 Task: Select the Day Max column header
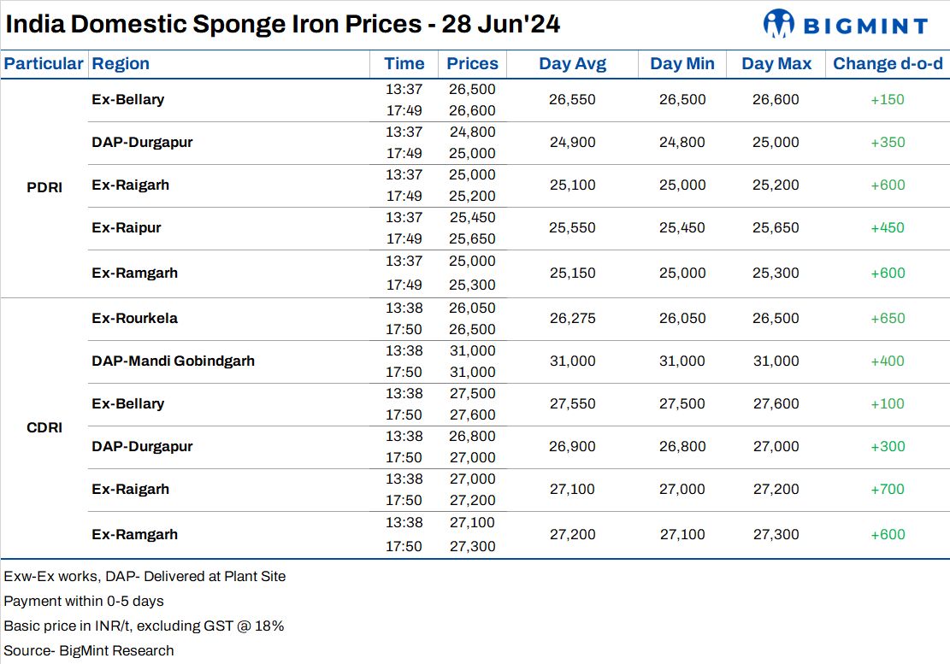776,63
